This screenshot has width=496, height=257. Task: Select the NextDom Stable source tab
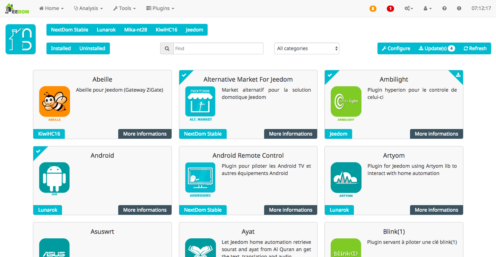(70, 30)
